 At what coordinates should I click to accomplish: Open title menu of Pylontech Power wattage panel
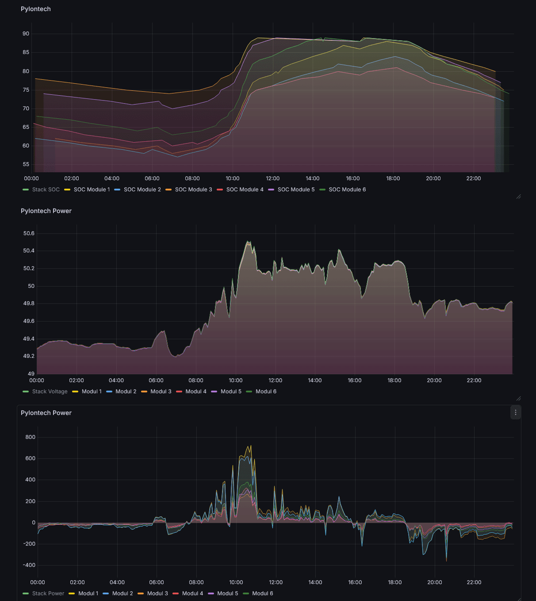pos(46,413)
